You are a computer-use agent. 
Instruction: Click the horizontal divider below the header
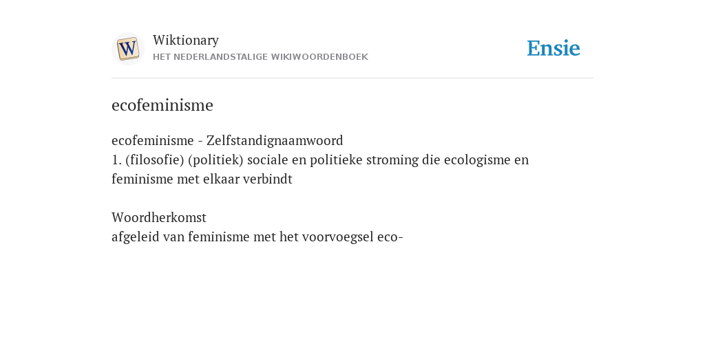coord(352,78)
